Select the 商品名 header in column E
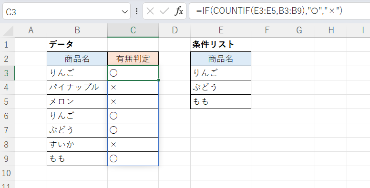 pos(221,59)
